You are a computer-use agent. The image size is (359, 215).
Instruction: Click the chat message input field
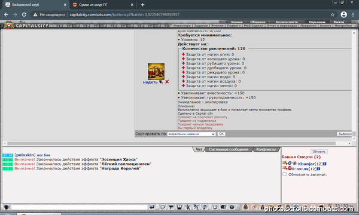tap(79, 207)
